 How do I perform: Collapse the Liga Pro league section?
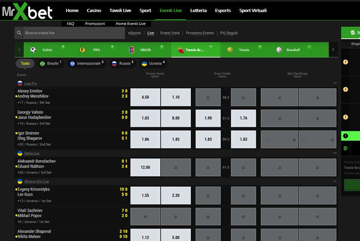(335, 83)
